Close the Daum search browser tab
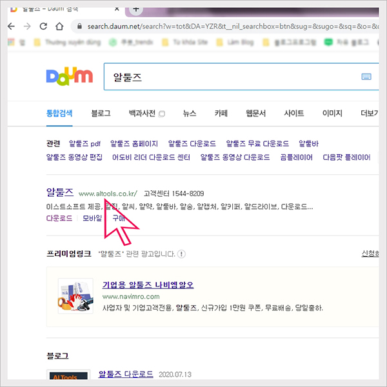The image size is (387, 387). (x=117, y=9)
